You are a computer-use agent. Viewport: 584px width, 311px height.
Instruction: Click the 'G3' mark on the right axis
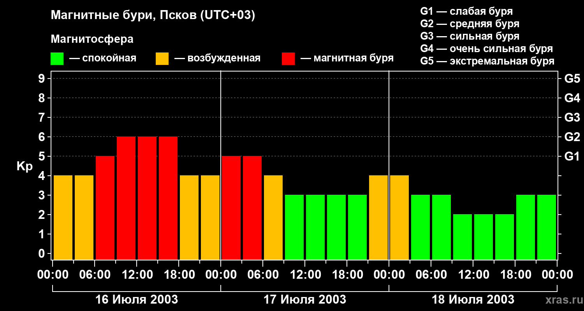click(x=572, y=117)
